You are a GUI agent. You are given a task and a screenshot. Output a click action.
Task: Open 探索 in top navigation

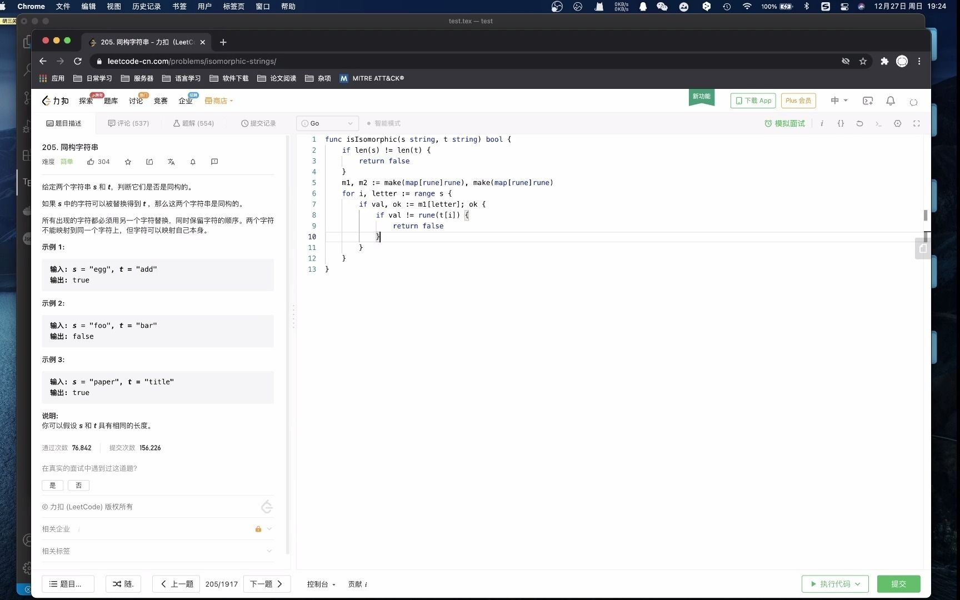click(x=86, y=101)
